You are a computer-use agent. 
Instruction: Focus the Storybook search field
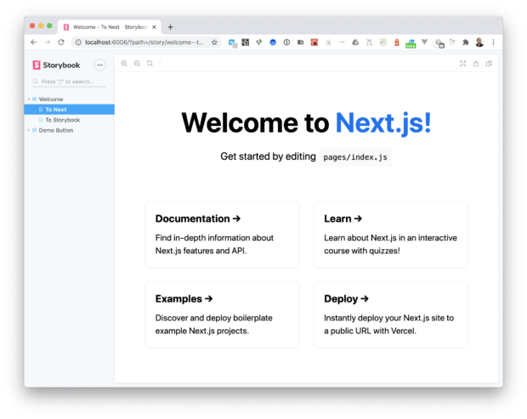pos(69,82)
